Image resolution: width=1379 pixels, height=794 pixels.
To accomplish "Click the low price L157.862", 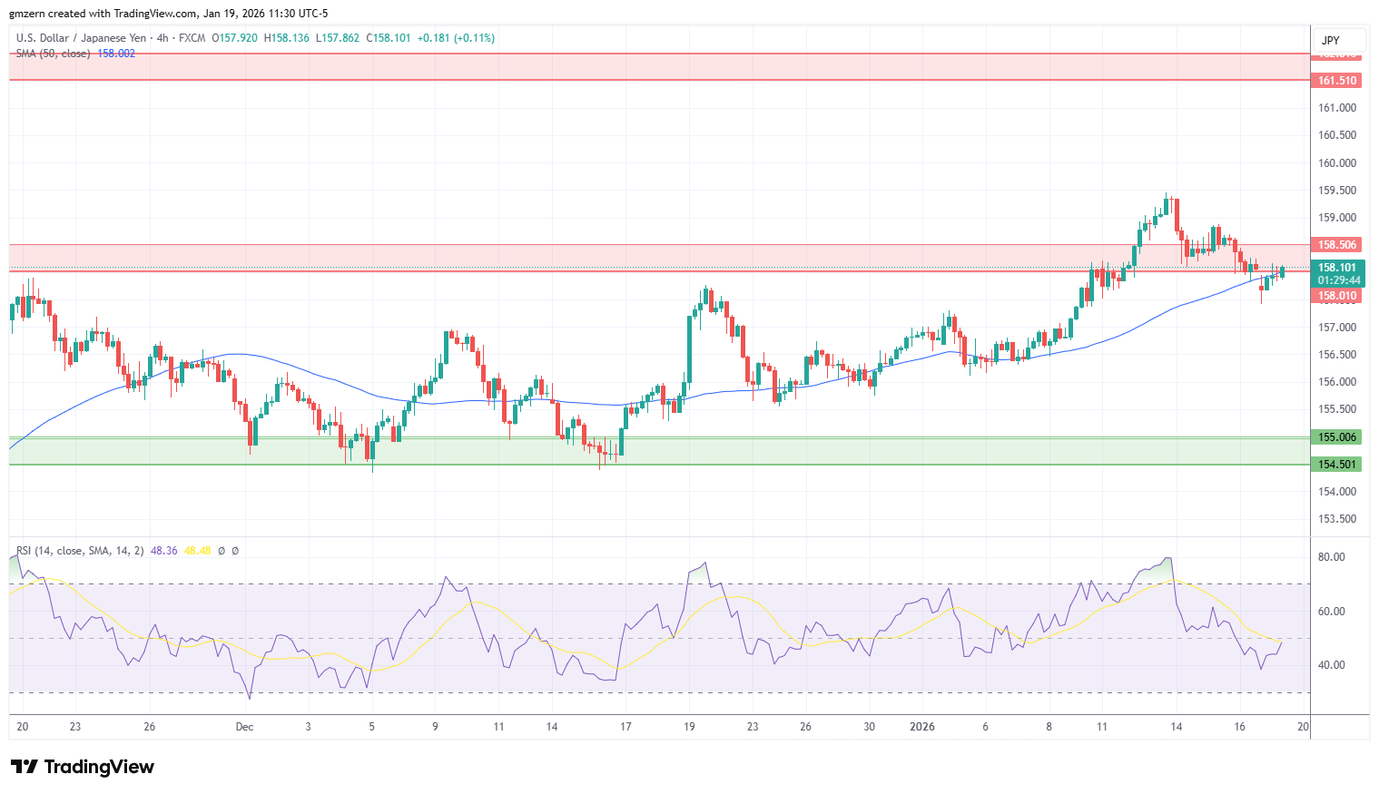I will click(x=338, y=38).
